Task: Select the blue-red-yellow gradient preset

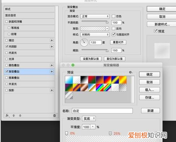Action: [x=107, y=80]
